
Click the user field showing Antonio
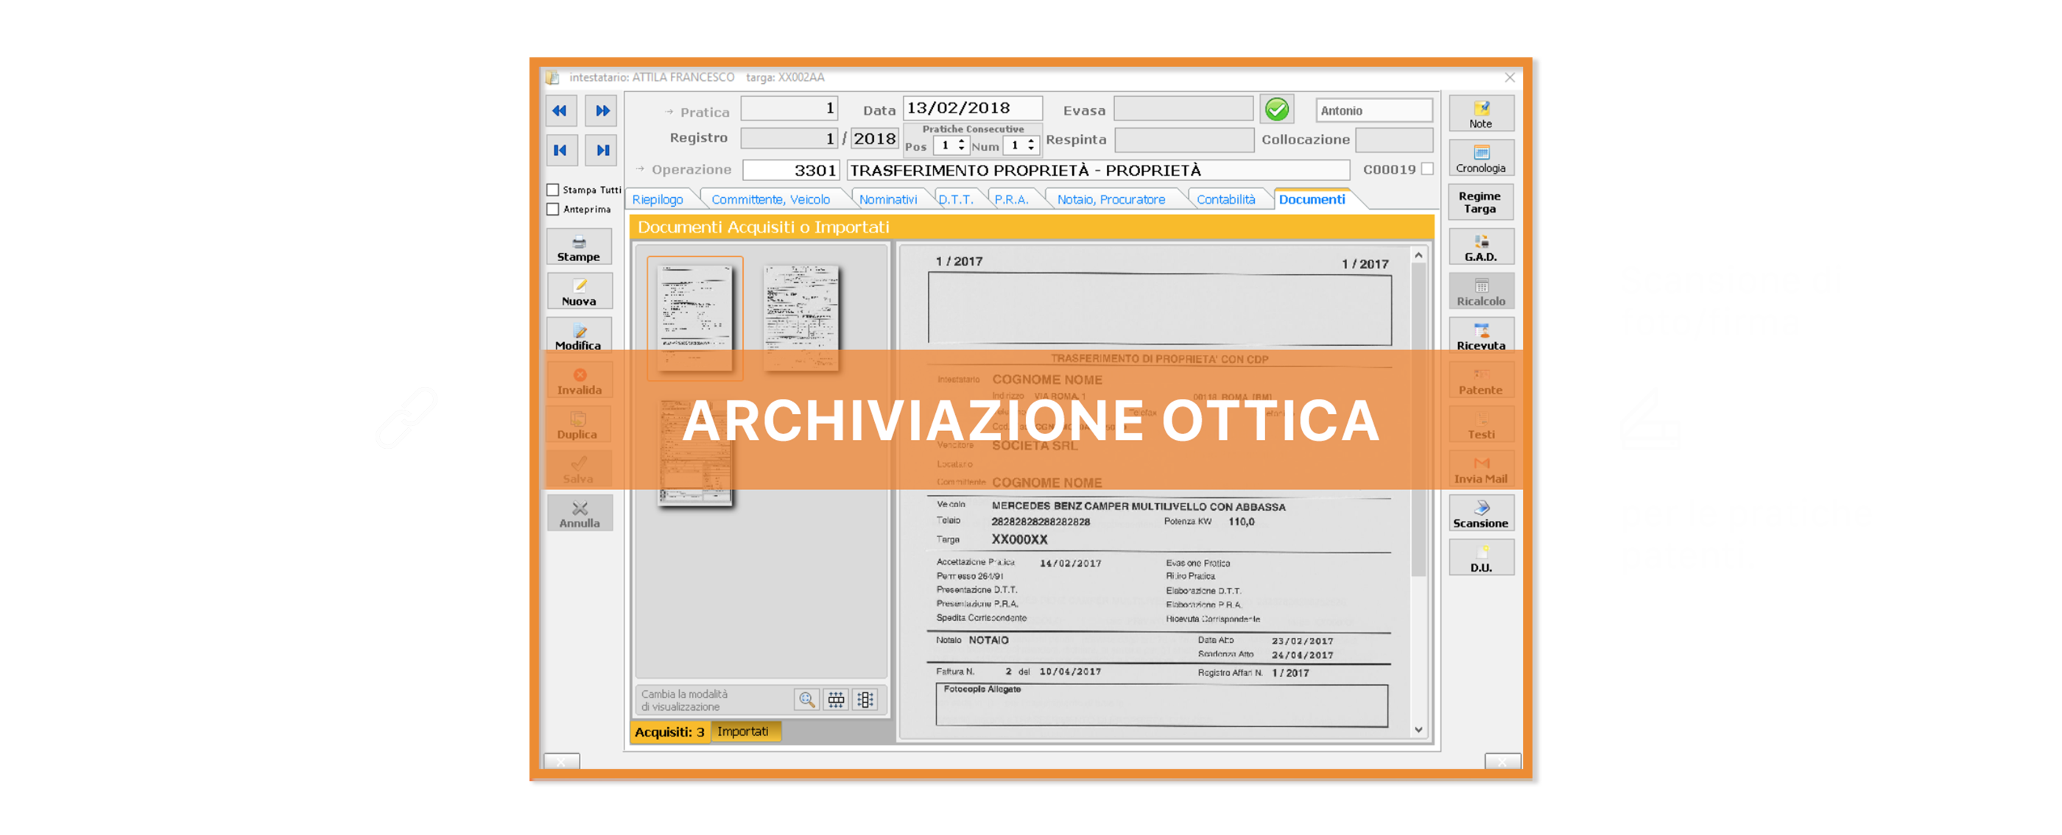point(1373,110)
